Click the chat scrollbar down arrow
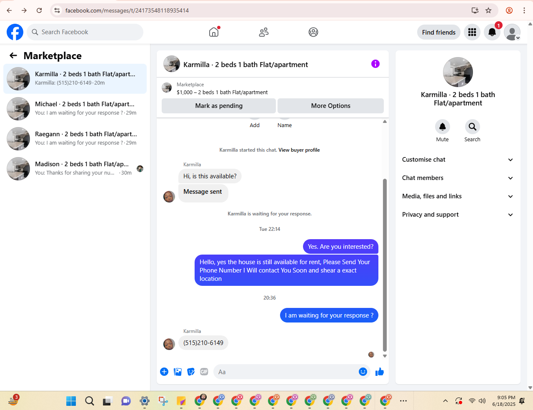533x410 pixels. (x=385, y=356)
